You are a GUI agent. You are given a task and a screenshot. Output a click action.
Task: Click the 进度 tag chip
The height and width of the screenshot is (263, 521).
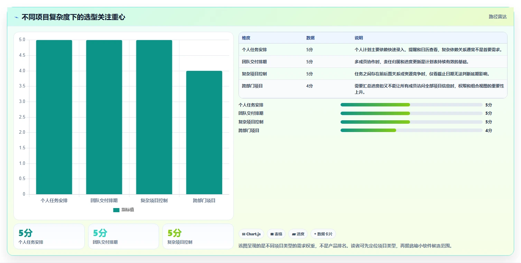click(298, 234)
